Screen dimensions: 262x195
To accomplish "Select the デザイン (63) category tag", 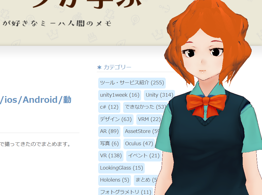I will pos(116,120).
